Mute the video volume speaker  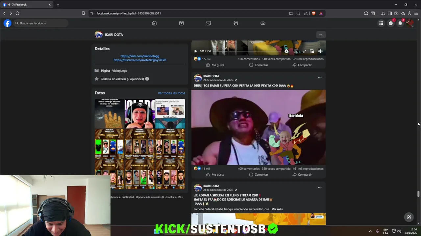(320, 51)
